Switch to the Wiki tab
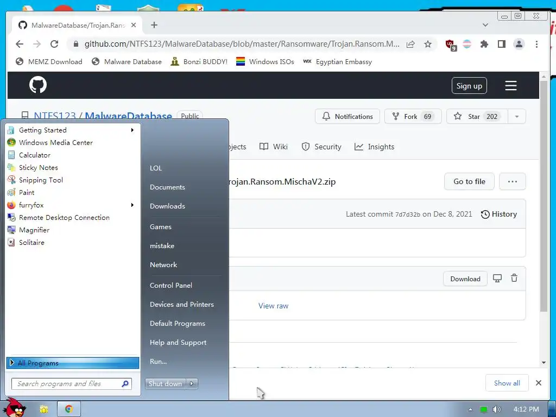The height and width of the screenshot is (417, 556). pos(274,147)
